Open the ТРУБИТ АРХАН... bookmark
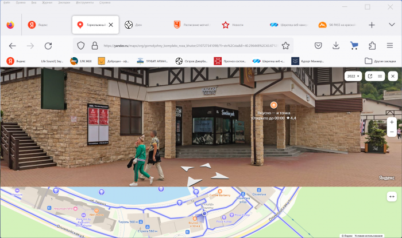This screenshot has height=238, width=402. 152,61
